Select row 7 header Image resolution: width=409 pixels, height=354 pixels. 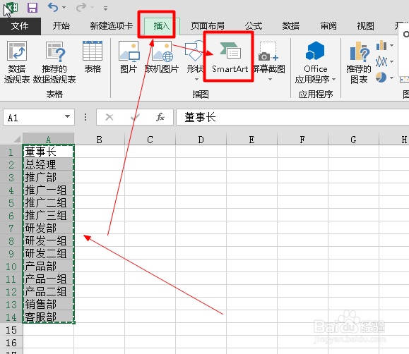[x=11, y=228]
